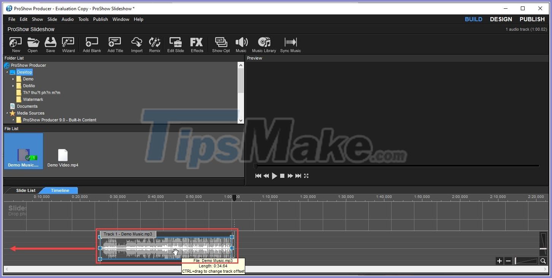Open the Wizard tool

68,44
